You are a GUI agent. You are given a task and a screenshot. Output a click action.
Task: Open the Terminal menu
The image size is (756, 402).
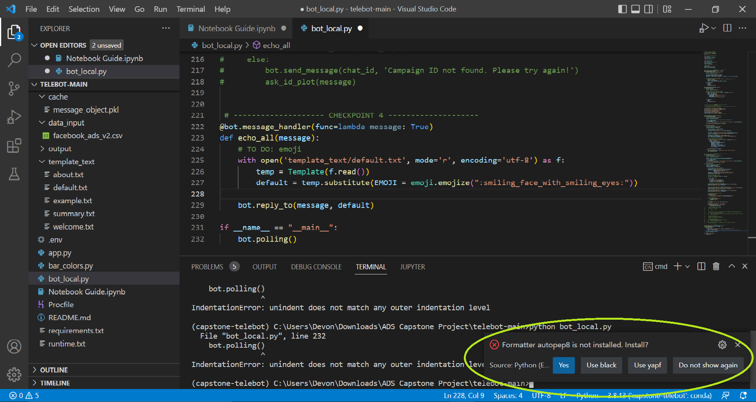pos(191,9)
